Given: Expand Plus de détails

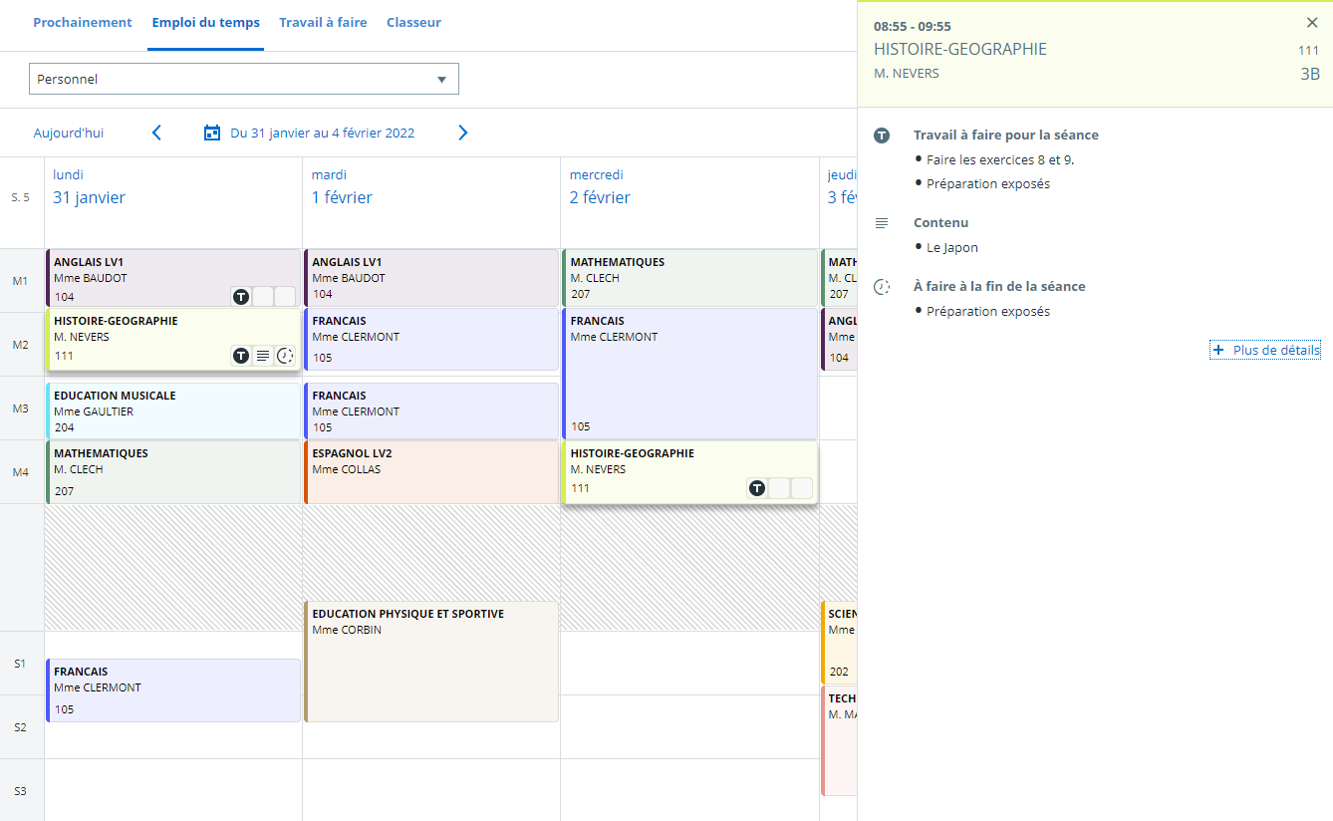Looking at the screenshot, I should (1265, 350).
